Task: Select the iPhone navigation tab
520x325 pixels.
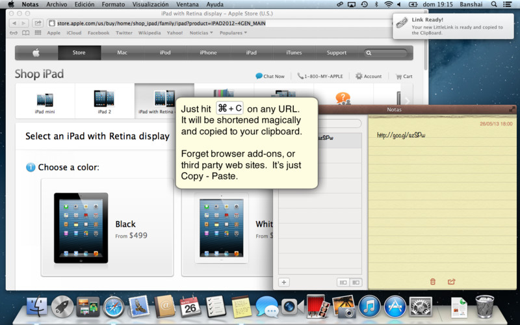Action: click(208, 53)
